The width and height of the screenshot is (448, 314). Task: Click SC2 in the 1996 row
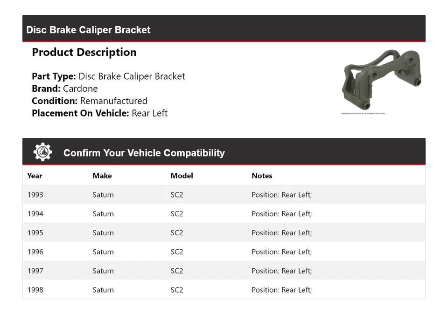(x=177, y=252)
